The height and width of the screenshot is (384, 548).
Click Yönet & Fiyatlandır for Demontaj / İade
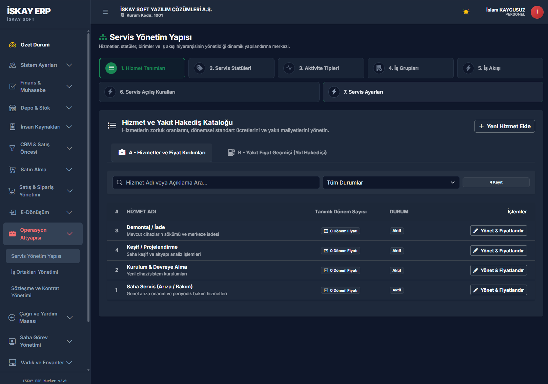pos(499,231)
